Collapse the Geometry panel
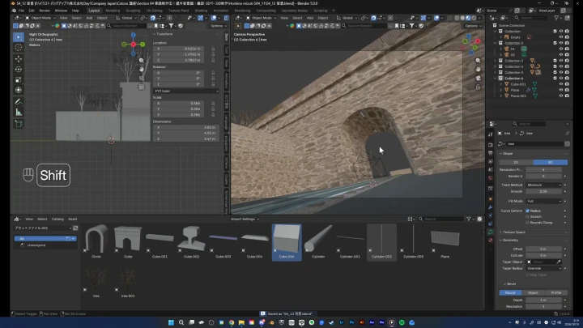The image size is (583, 328). click(533, 241)
